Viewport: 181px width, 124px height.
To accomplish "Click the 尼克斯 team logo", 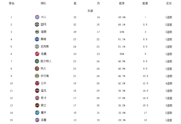I will point(37,47).
